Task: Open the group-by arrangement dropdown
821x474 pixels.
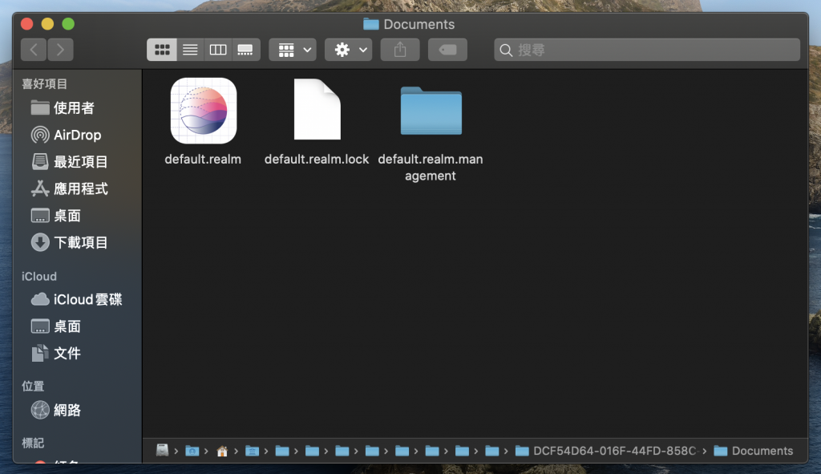Action: pos(293,50)
